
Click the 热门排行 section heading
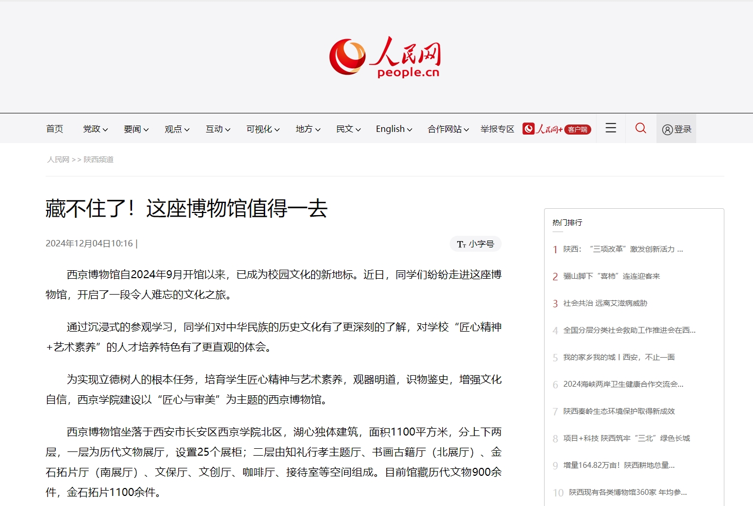click(567, 223)
